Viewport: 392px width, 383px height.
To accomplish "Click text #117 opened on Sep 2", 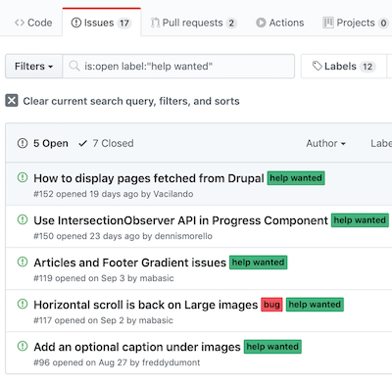I will pos(78,320).
